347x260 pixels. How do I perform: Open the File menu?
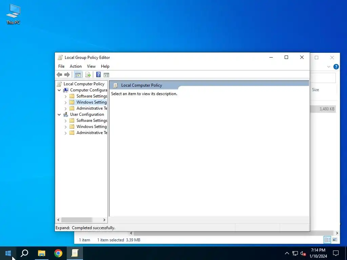[x=61, y=66]
